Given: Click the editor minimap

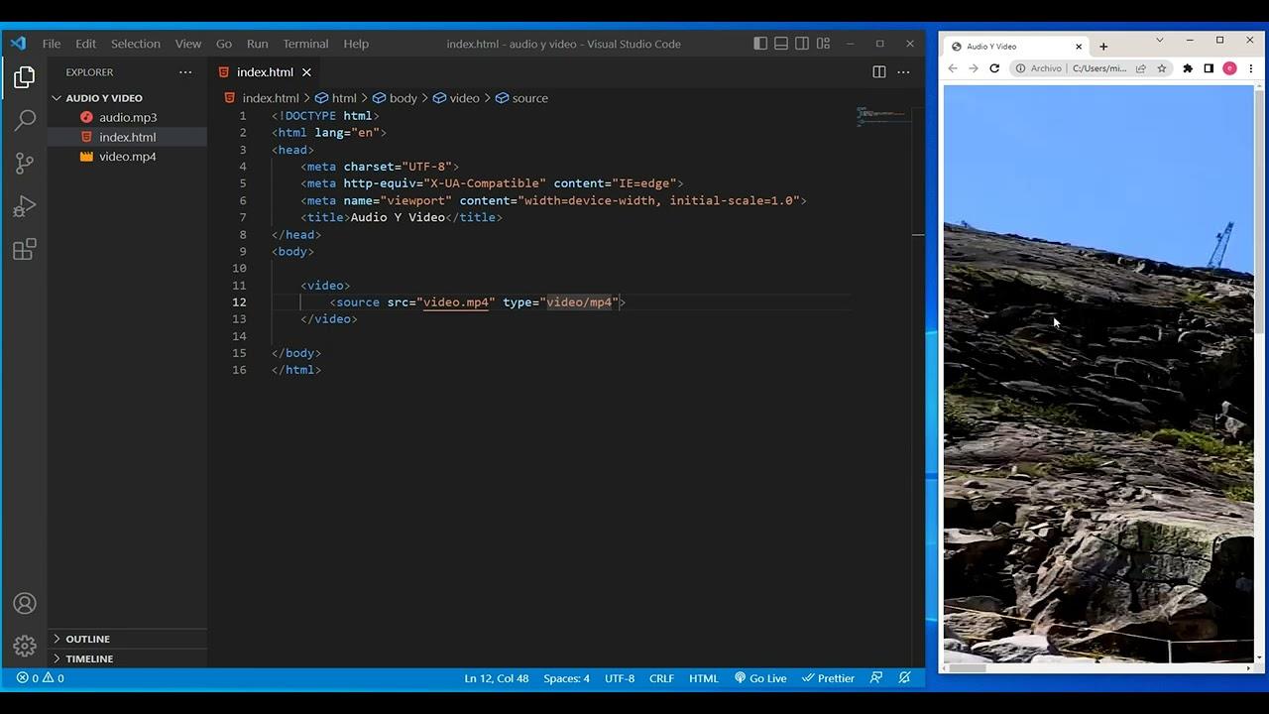Looking at the screenshot, I should point(881,115).
